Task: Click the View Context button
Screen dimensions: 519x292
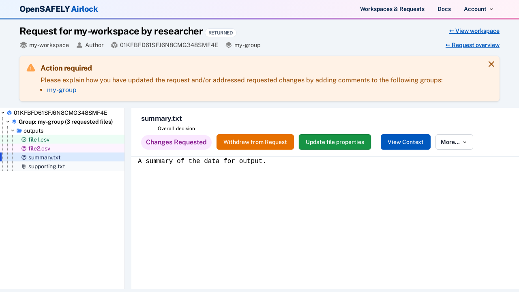Action: click(x=405, y=142)
